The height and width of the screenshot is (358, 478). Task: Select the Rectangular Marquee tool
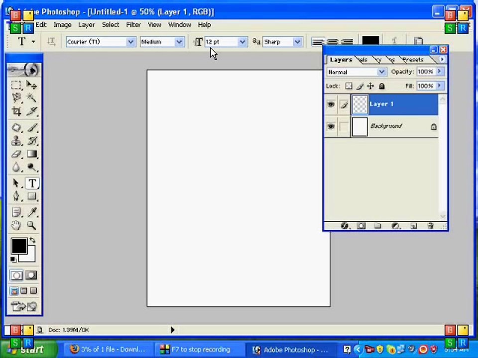16,85
